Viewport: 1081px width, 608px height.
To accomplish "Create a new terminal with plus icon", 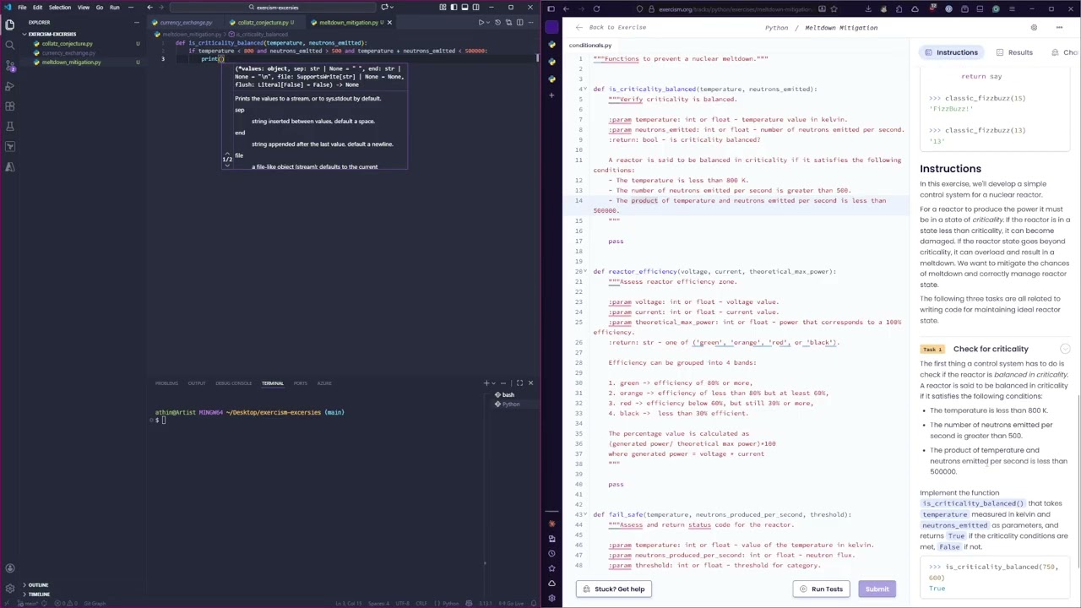I will coord(486,383).
